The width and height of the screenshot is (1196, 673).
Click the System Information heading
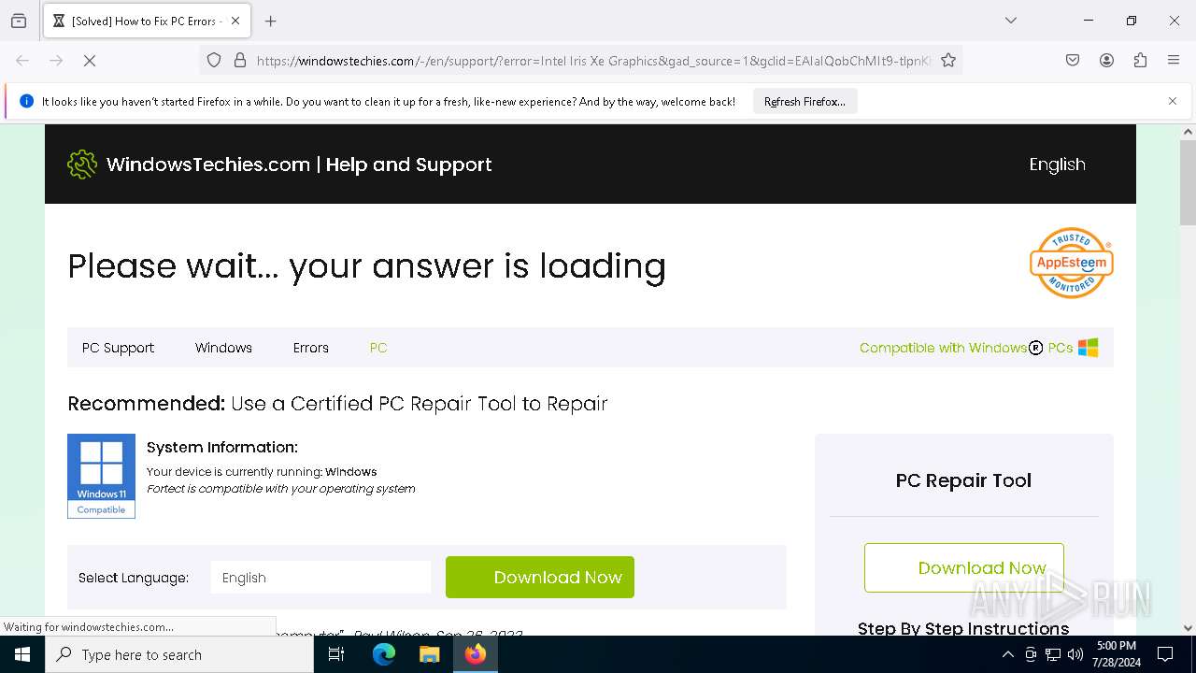222,448
